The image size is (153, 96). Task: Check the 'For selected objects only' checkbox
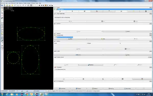click(55, 69)
